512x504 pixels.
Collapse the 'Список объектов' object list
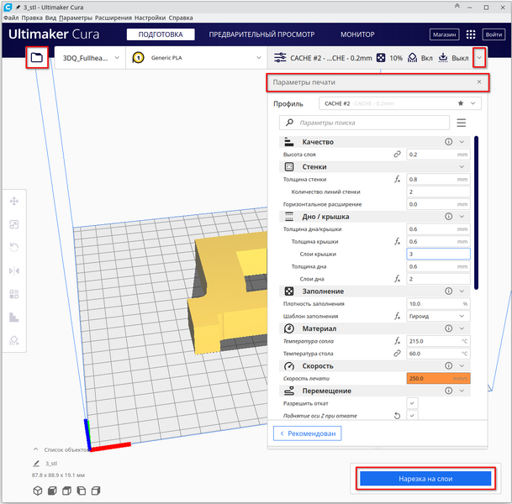click(36, 449)
